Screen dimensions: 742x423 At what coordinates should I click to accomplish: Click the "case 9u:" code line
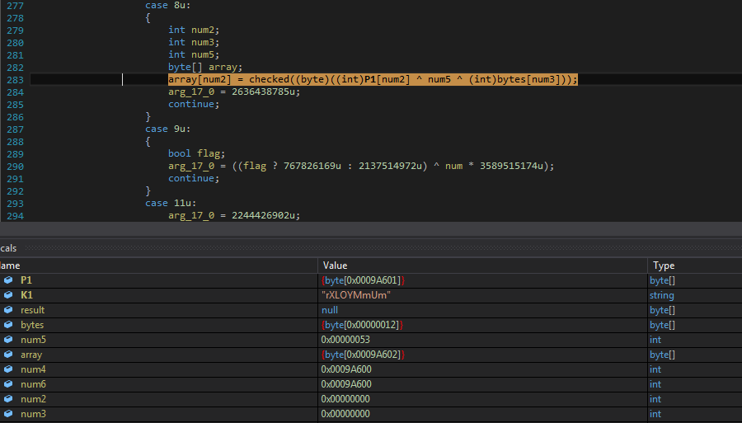coord(169,129)
